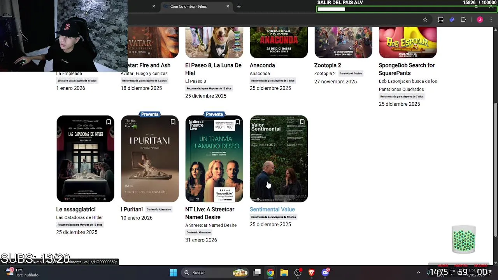Click the subtitle Las Catadoras de Hitler
This screenshot has height=280, width=498.
[x=79, y=217]
